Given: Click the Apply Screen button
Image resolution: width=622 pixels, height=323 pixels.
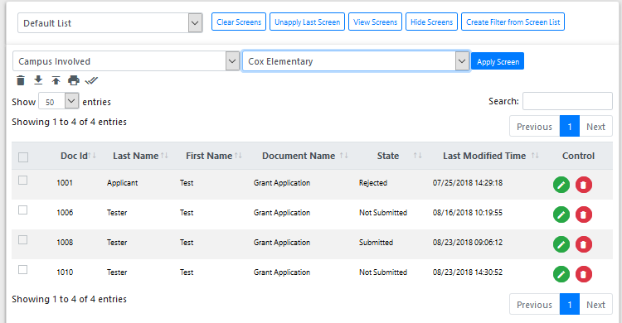Looking at the screenshot, I should click(x=498, y=61).
